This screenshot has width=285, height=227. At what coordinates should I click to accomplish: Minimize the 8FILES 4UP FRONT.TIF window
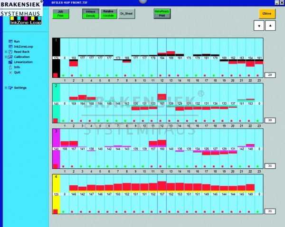tap(277, 2)
